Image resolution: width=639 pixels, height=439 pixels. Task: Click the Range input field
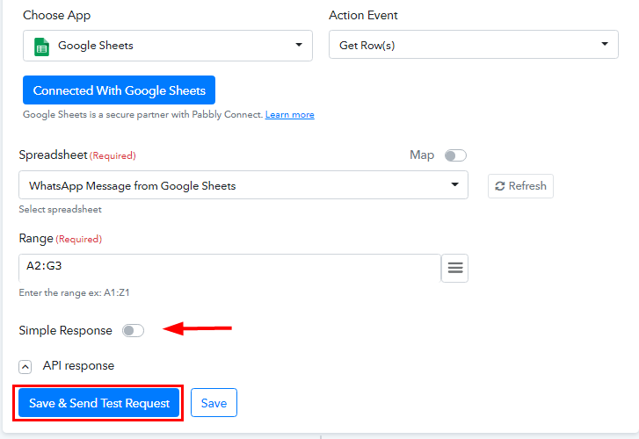[229, 268]
